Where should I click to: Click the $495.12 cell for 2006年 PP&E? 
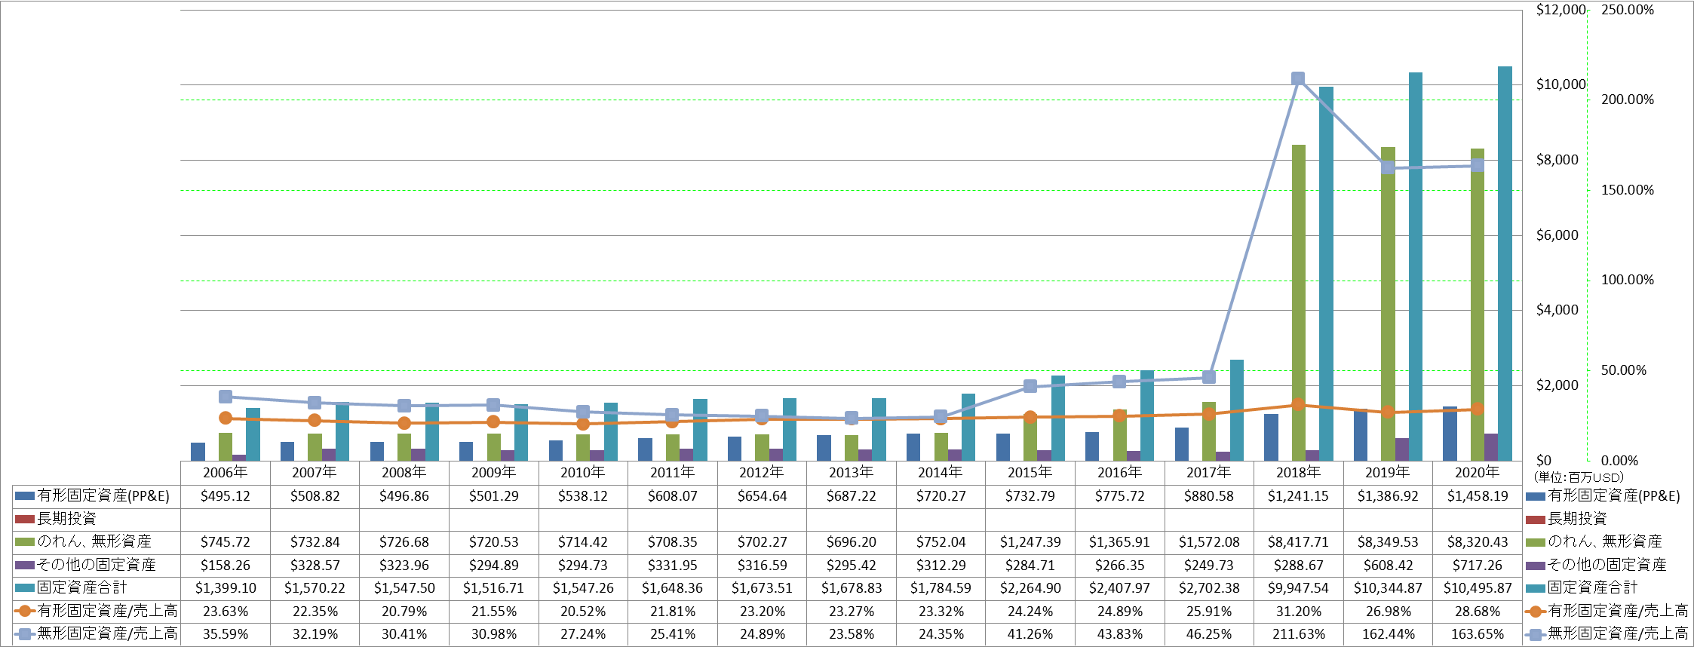(226, 496)
